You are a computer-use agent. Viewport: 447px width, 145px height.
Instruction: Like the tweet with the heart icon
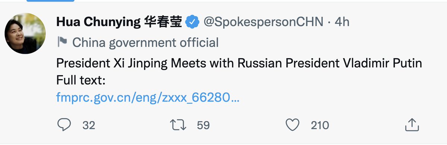pos(294,125)
